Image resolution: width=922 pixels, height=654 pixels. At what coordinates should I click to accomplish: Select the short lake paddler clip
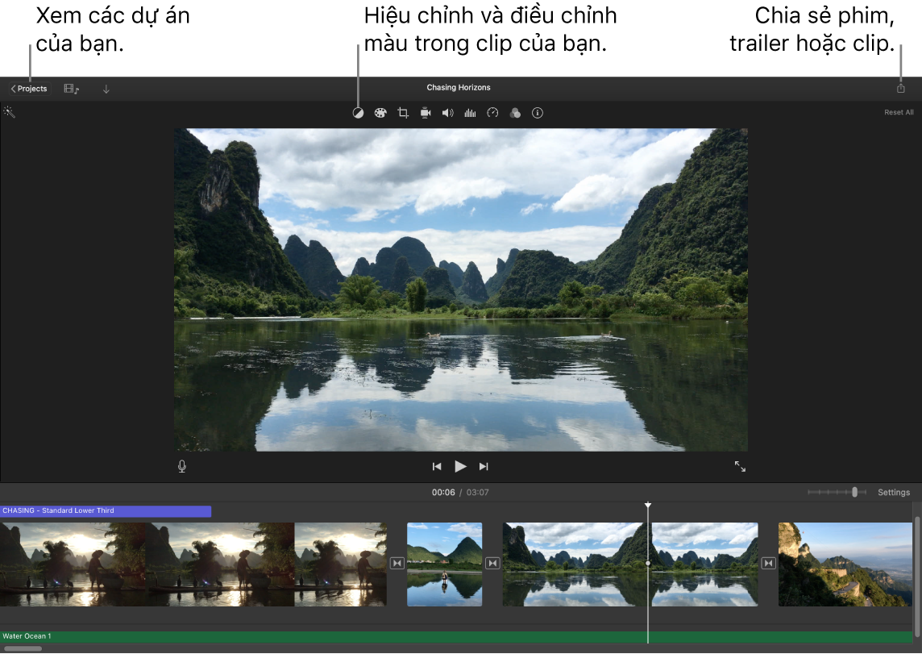[445, 564]
